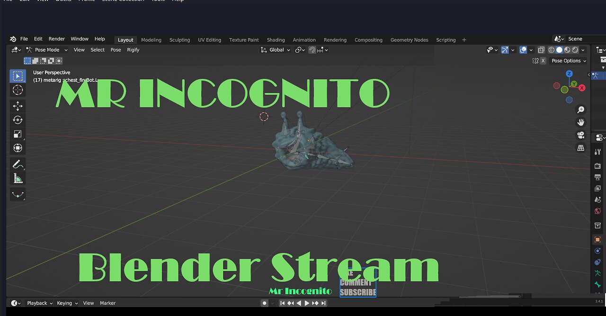
Task: Open the Armature data properties tab icon
Action: pyautogui.click(x=597, y=273)
